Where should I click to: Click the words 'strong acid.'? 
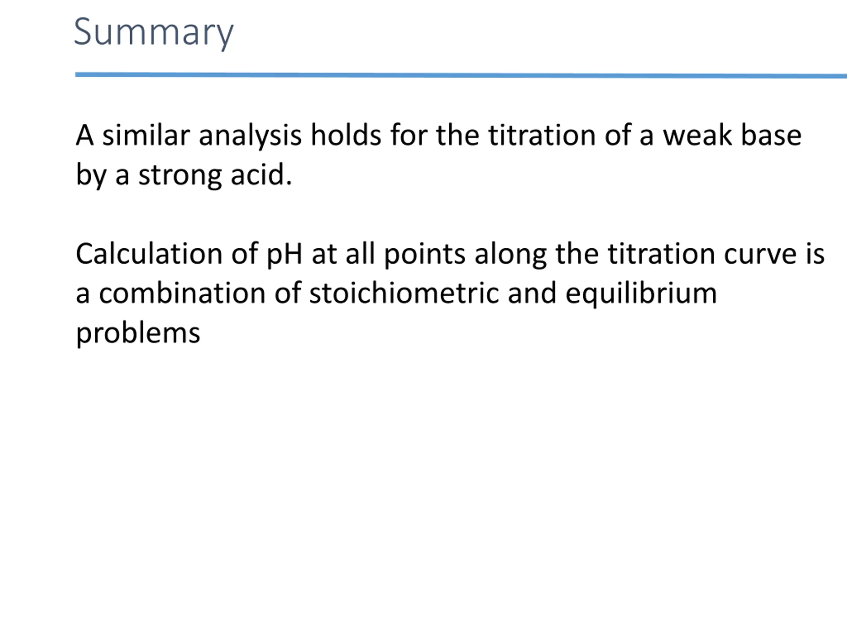tap(215, 175)
